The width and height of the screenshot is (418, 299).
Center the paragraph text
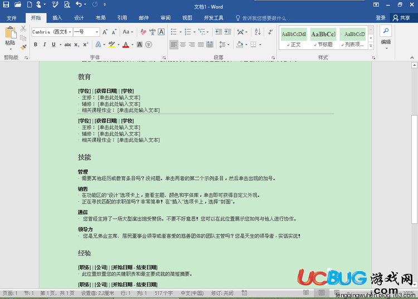(183, 45)
